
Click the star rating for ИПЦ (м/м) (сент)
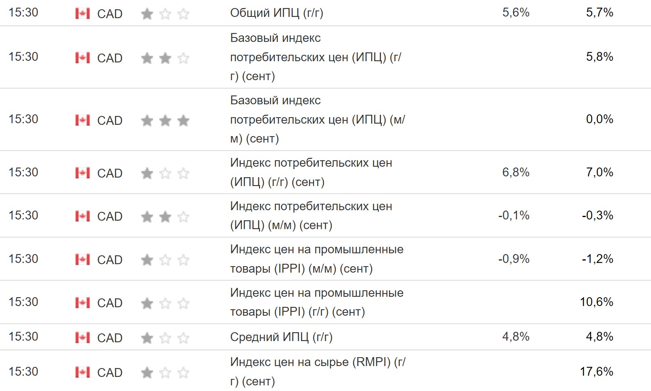pos(165,217)
